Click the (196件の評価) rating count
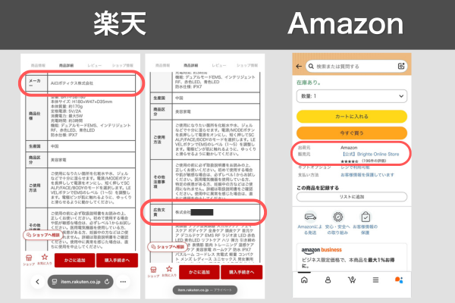455x303 pixels. coord(374,161)
